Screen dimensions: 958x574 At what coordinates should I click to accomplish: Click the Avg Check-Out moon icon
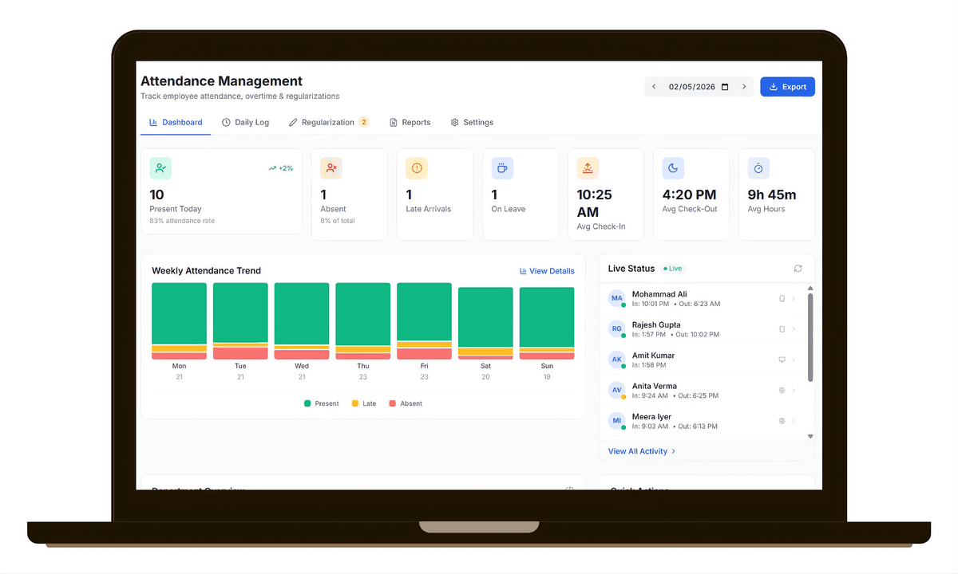click(672, 168)
